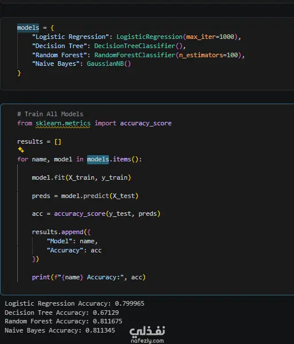Click 'models' in the for loop line
294x344 pixels.
(98, 159)
